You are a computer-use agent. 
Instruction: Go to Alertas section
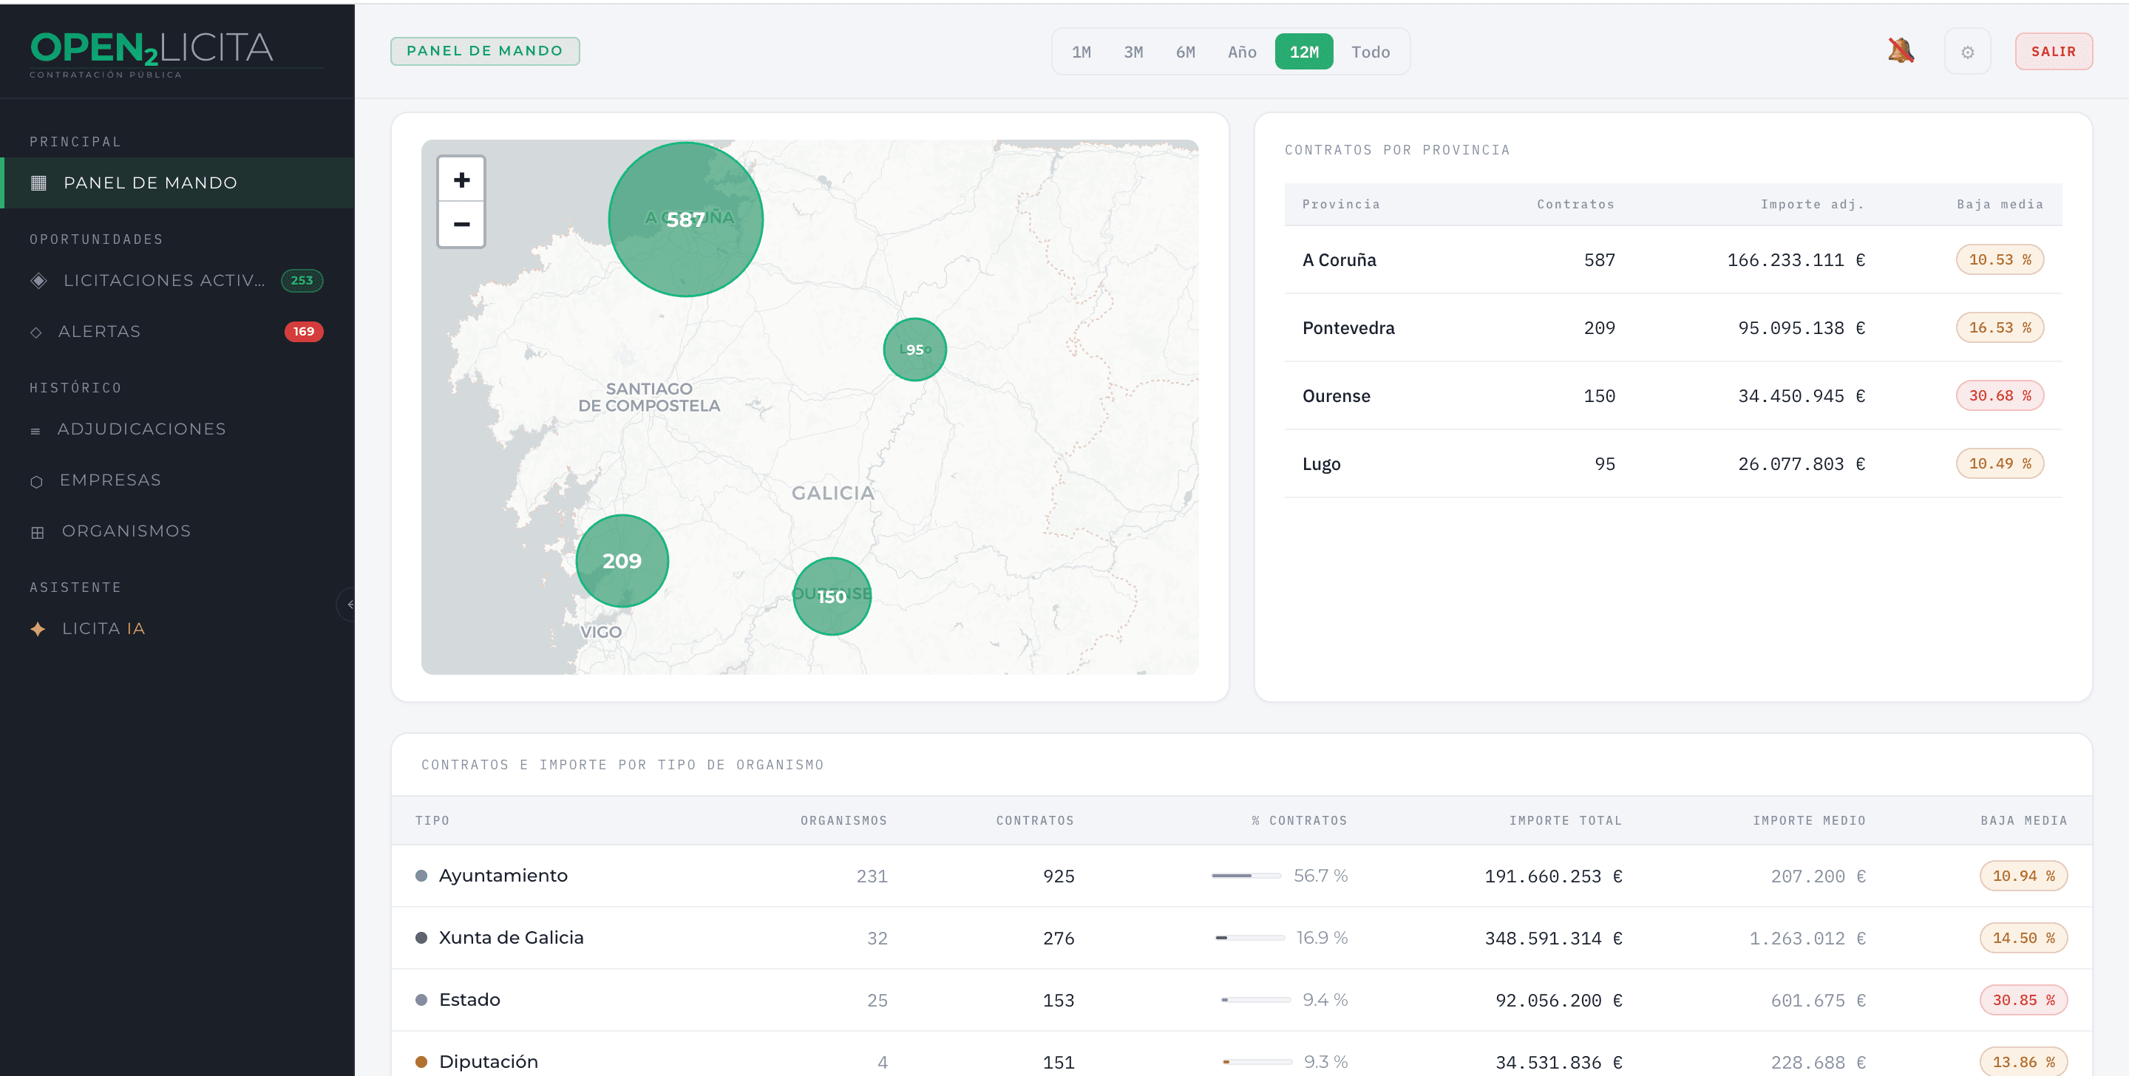(177, 331)
